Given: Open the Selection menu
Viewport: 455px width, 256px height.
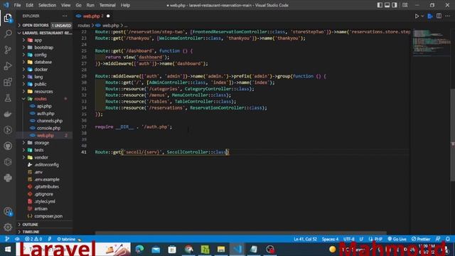Looking at the screenshot, I should click(47, 5).
